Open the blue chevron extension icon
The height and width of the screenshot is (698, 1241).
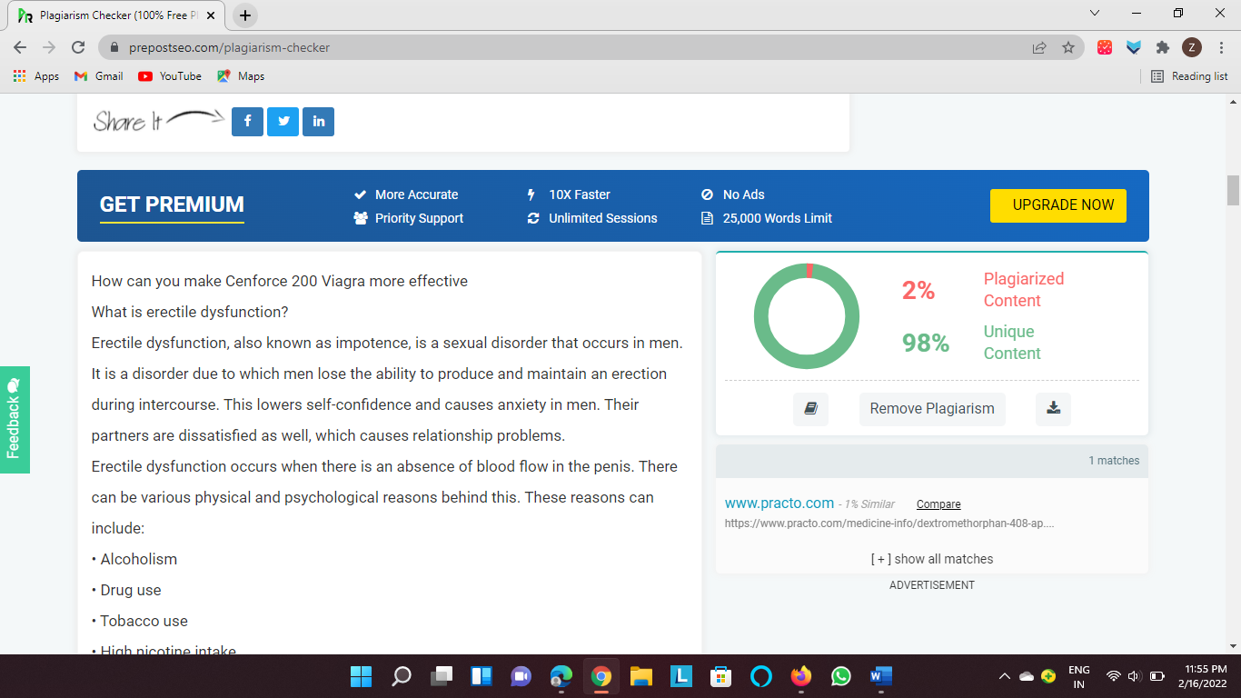pos(1134,47)
